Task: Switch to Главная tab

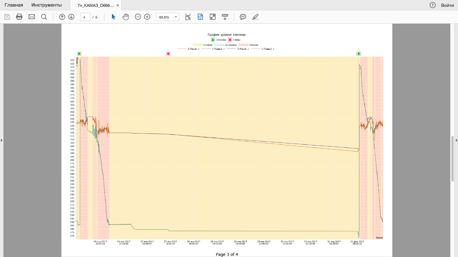Action: [x=14, y=5]
